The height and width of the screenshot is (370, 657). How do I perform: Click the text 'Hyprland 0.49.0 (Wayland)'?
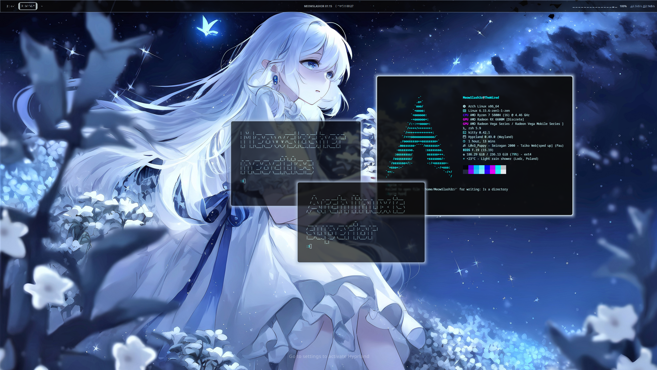pyautogui.click(x=490, y=137)
